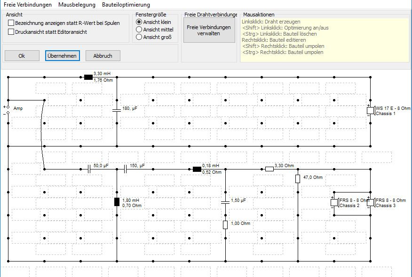Apply changes with Übernehmen button
Screen dimensions: 412x277
(x=62, y=56)
